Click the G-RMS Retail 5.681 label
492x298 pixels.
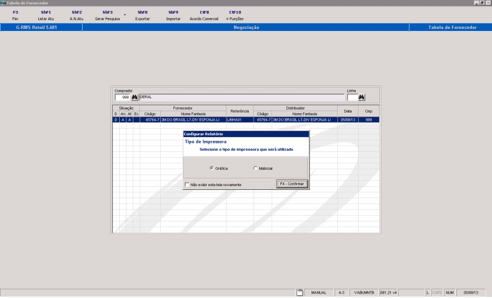tap(37, 27)
